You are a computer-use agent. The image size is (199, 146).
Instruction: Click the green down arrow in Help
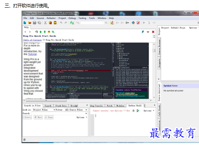tap(45, 32)
